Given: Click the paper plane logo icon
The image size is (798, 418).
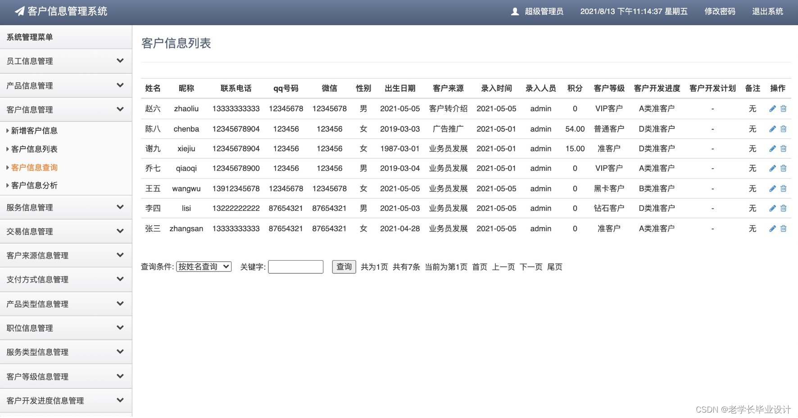Looking at the screenshot, I should pyautogui.click(x=20, y=11).
